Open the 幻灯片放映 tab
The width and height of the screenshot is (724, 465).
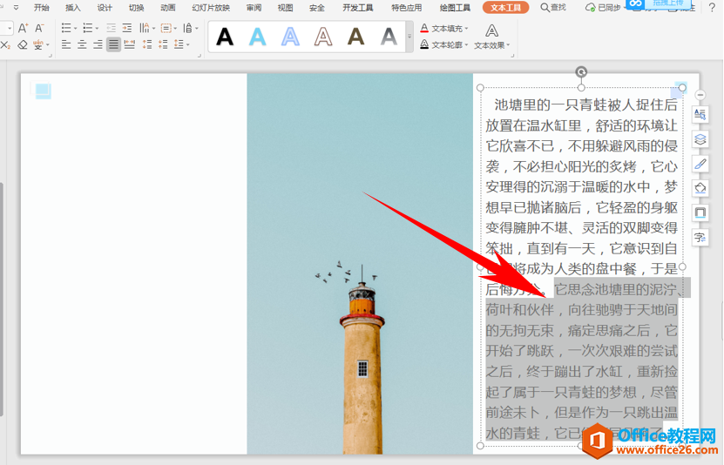tap(211, 7)
